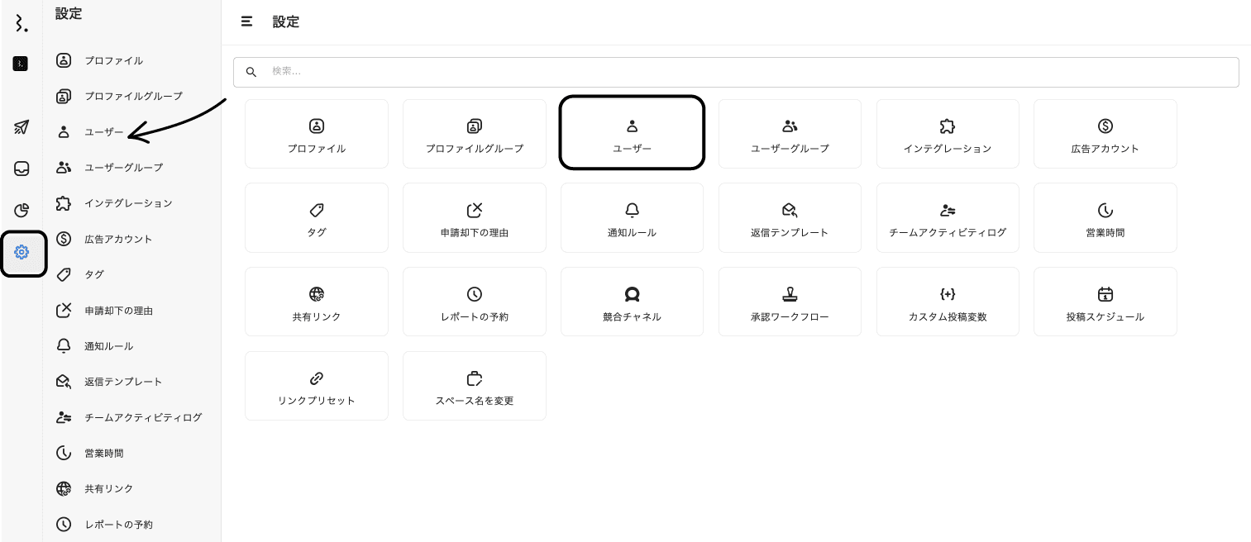Open the ユーザーグループ card

[790, 134]
